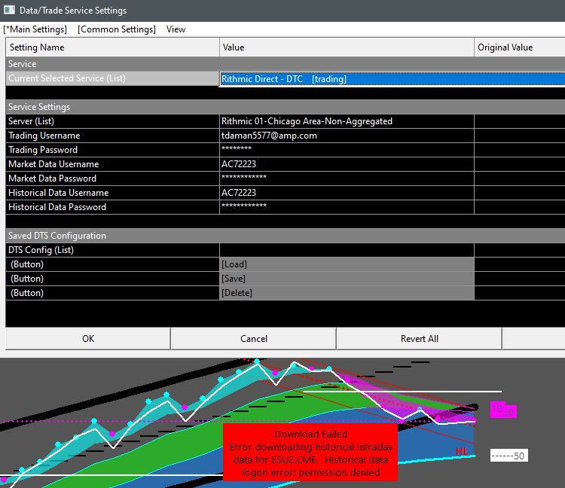
Task: Click the red Download Failed error box
Action: pos(310,453)
